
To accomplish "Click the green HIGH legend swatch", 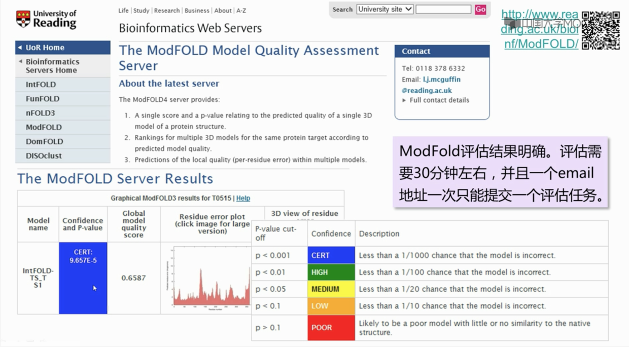I will (331, 272).
